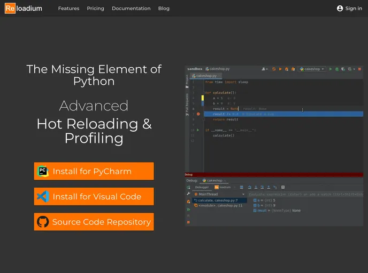Select variable result = {NoneType} None
Image resolution: width=368 pixels, height=273 pixels.
point(277,211)
